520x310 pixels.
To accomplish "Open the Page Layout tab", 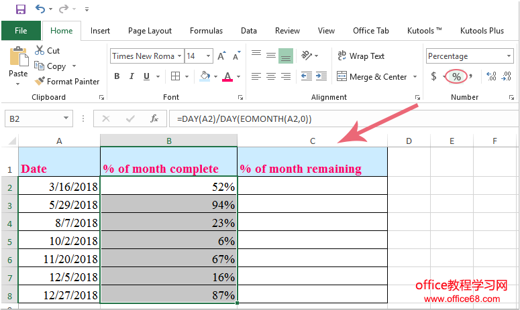I will [150, 31].
